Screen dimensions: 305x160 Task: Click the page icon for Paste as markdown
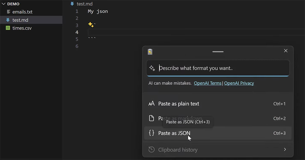(151, 118)
